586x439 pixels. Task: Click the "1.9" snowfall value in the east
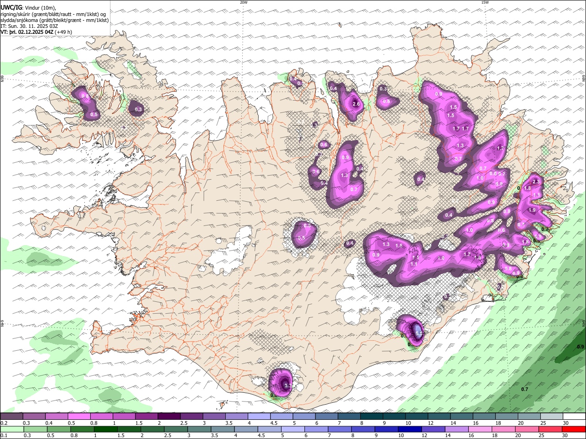pos(532,210)
